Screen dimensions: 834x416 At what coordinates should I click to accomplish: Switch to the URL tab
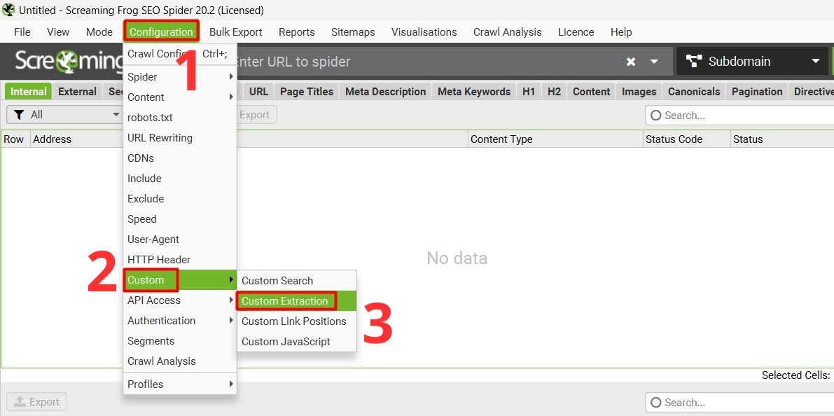click(x=258, y=92)
